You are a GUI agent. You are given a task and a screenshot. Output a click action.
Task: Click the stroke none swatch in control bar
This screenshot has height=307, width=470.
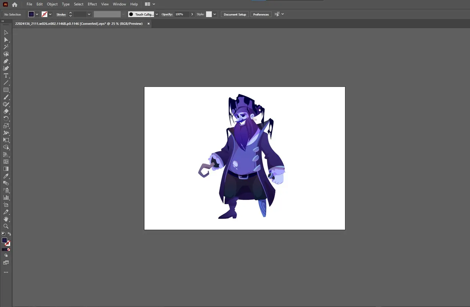click(x=44, y=14)
